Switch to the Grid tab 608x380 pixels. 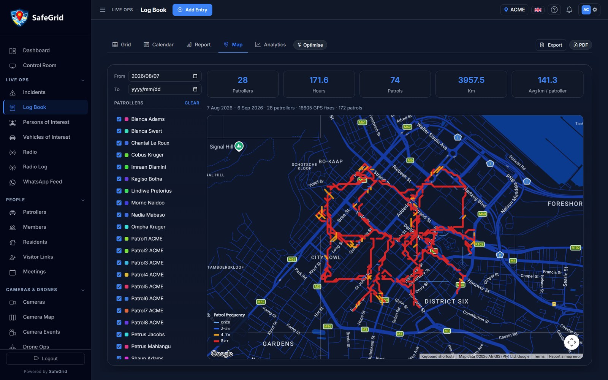coord(122,44)
